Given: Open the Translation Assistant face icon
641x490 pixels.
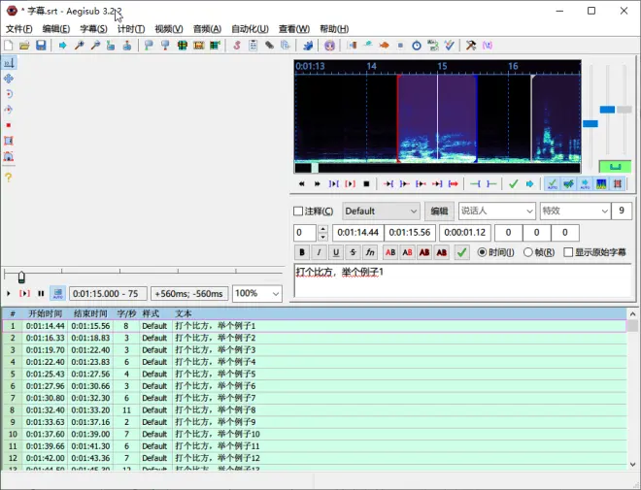Looking at the screenshot, I should click(x=329, y=46).
